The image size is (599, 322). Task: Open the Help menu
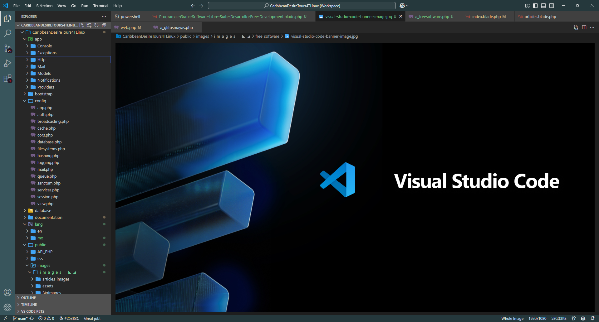coord(117,6)
